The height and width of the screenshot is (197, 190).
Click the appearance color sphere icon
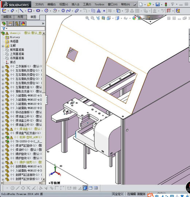[x=134, y=18]
